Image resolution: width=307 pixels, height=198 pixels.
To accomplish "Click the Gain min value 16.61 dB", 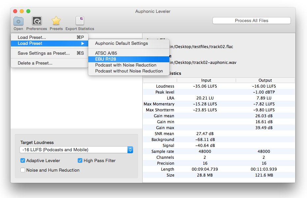I will pyautogui.click(x=264, y=122).
